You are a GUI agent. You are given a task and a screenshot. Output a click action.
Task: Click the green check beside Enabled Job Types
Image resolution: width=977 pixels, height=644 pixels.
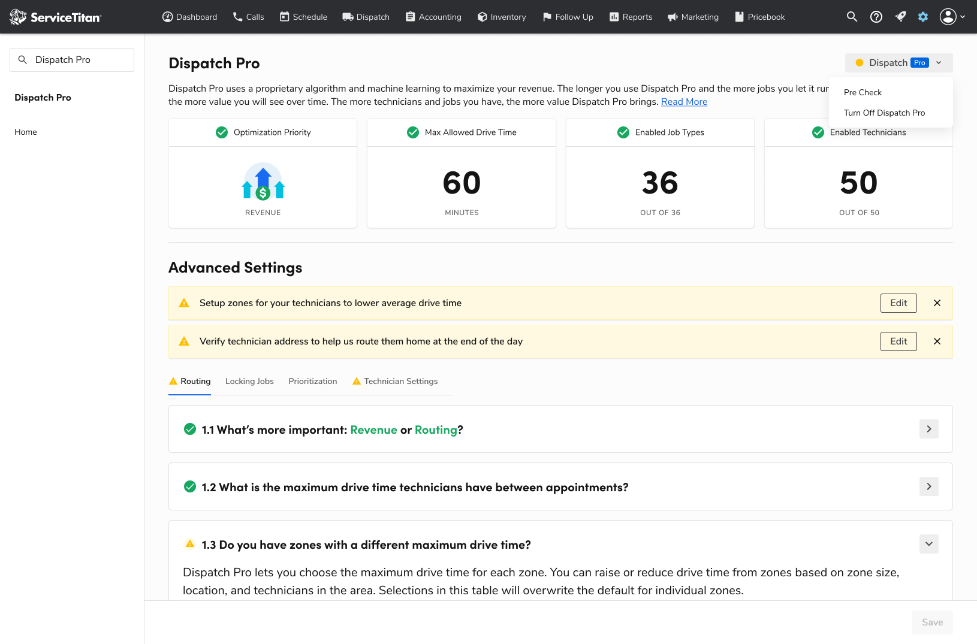pos(623,132)
